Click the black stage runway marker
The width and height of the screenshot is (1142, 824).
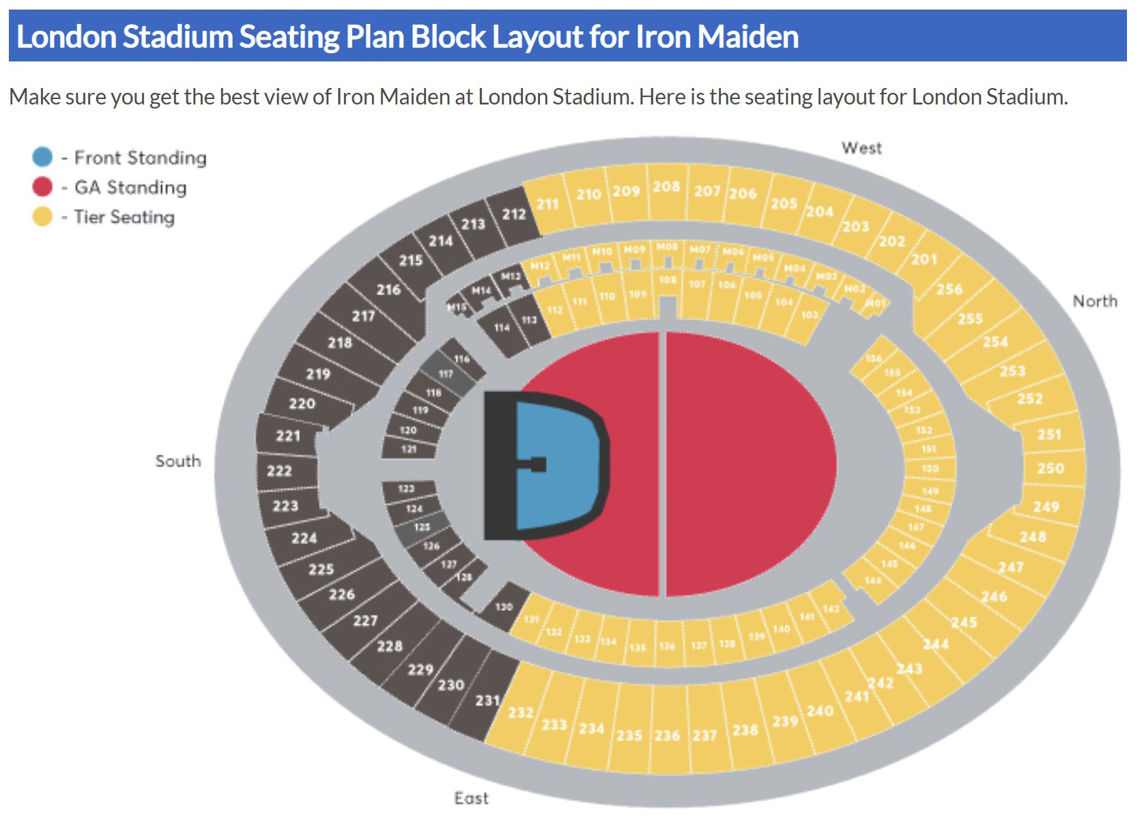click(537, 465)
